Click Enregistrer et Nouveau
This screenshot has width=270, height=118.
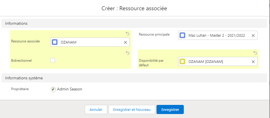tap(132, 109)
